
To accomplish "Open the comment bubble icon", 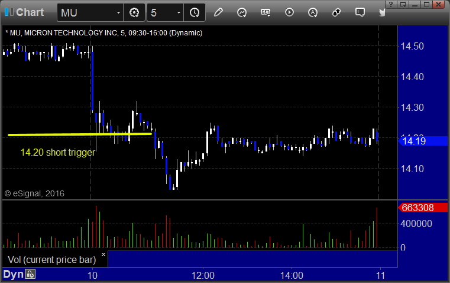I will 360,12.
